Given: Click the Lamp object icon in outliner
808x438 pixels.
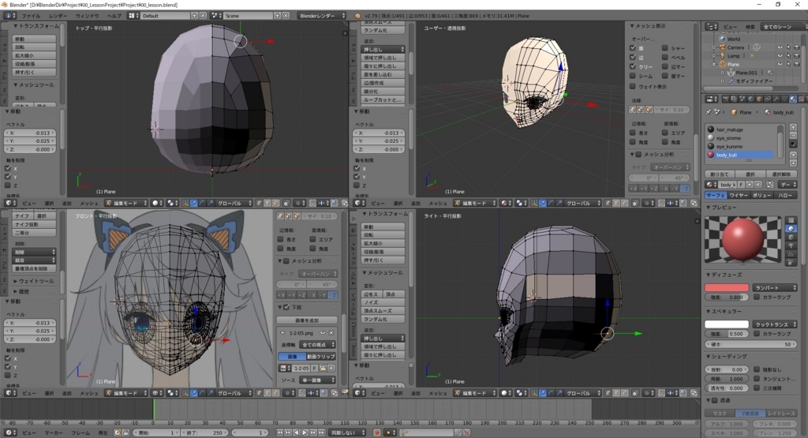Looking at the screenshot, I should click(x=722, y=56).
